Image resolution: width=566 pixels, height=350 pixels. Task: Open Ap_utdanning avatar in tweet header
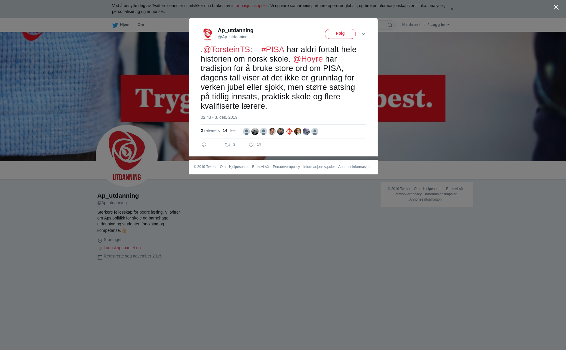(208, 34)
